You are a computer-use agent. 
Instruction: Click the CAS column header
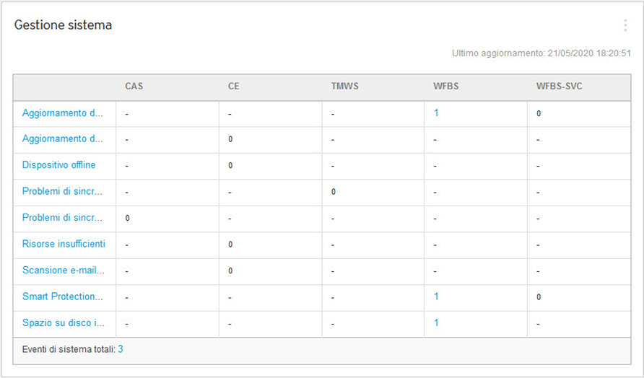point(134,86)
